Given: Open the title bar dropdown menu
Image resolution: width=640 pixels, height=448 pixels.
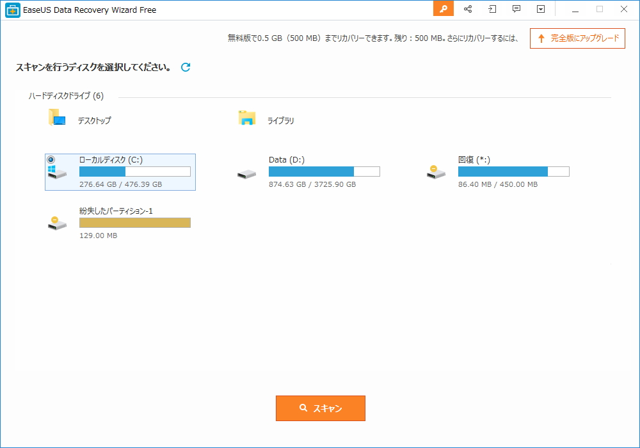Looking at the screenshot, I should click(540, 9).
